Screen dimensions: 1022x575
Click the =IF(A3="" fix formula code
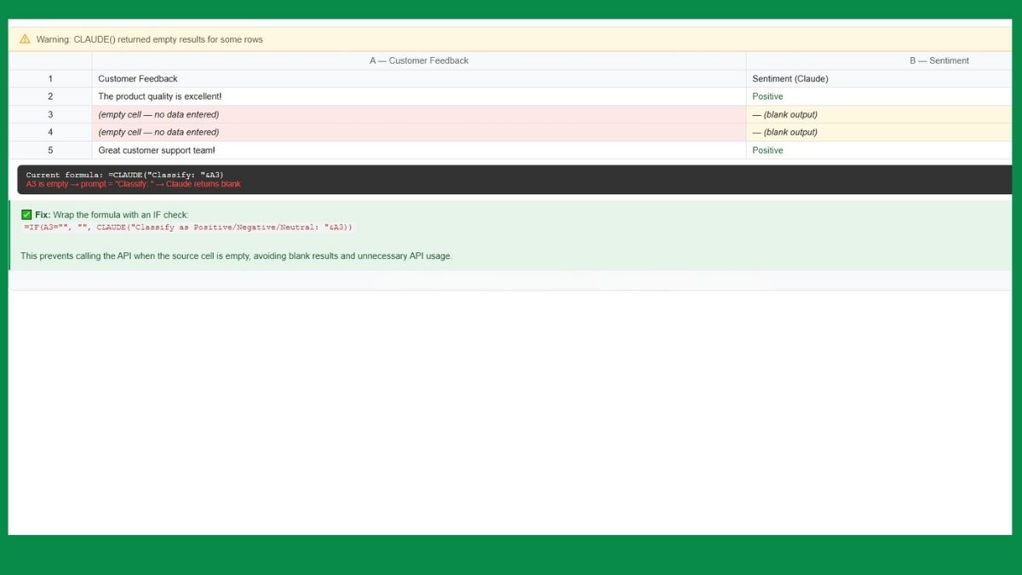pyautogui.click(x=187, y=227)
